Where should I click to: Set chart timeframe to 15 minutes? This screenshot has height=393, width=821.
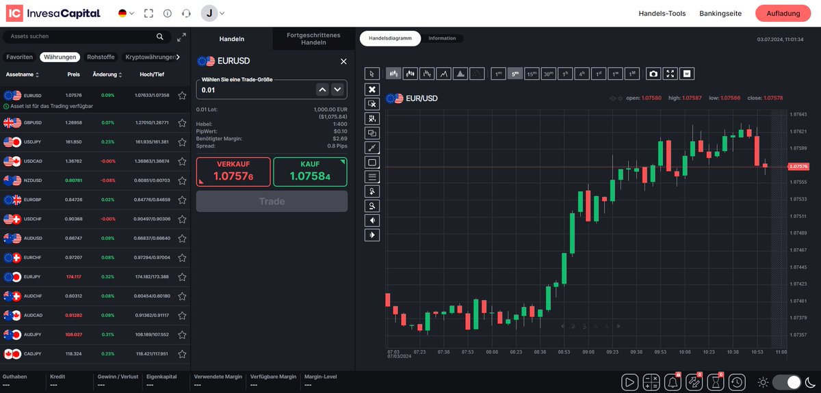click(x=532, y=74)
